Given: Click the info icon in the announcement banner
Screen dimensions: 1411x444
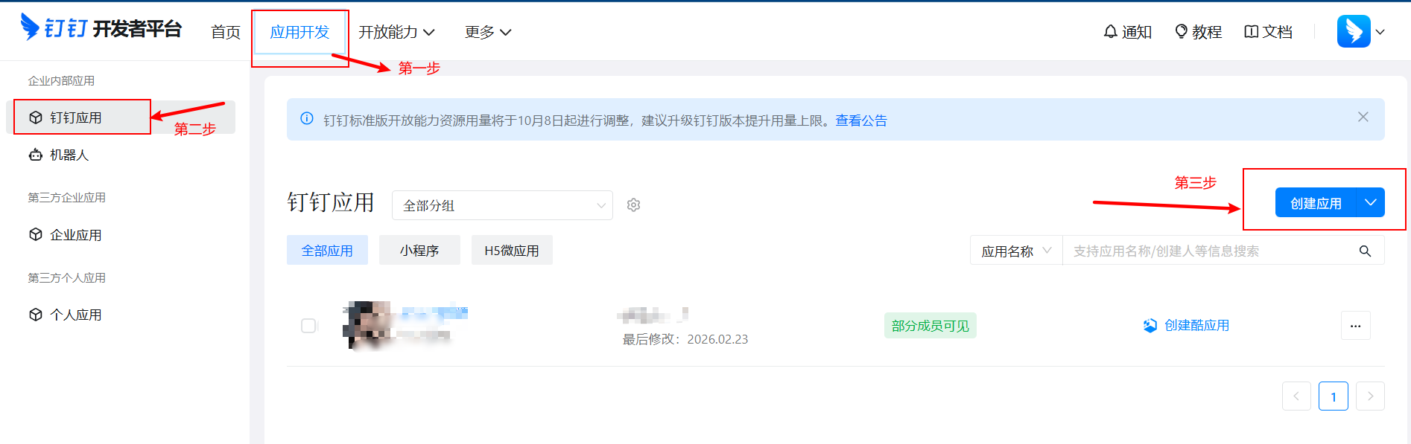Looking at the screenshot, I should coord(306,119).
